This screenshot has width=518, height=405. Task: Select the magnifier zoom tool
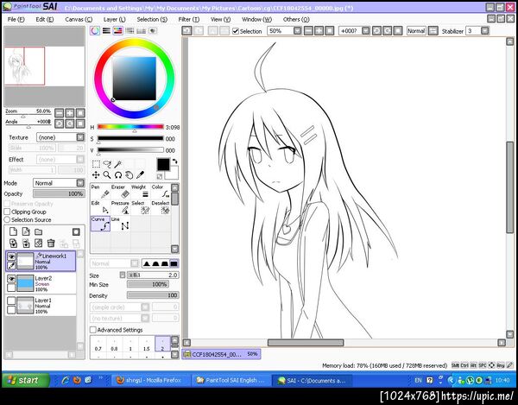107,175
